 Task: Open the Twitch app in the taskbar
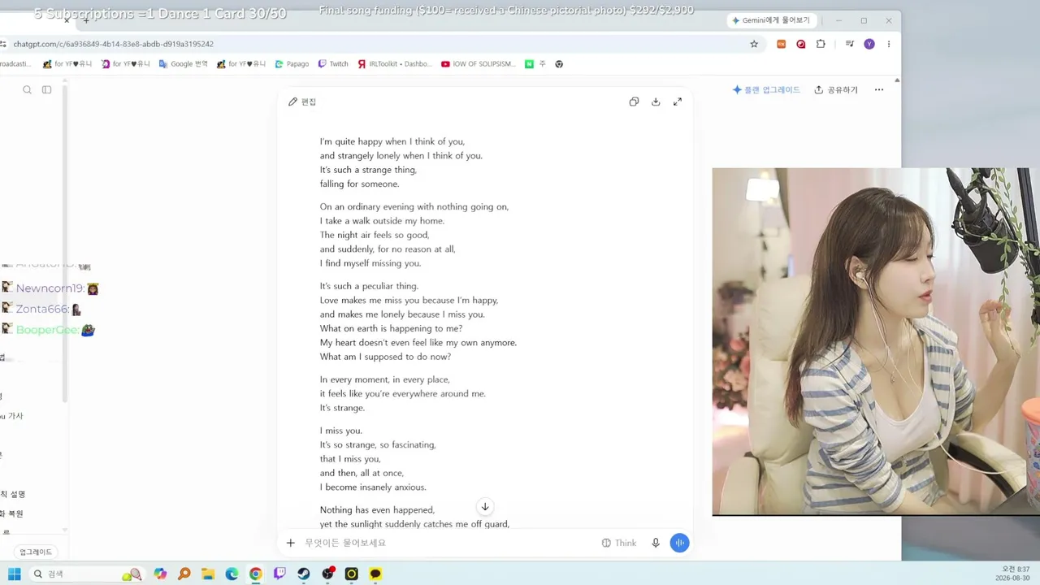click(279, 574)
